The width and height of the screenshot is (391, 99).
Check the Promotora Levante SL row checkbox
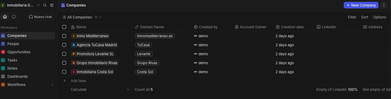64,54
